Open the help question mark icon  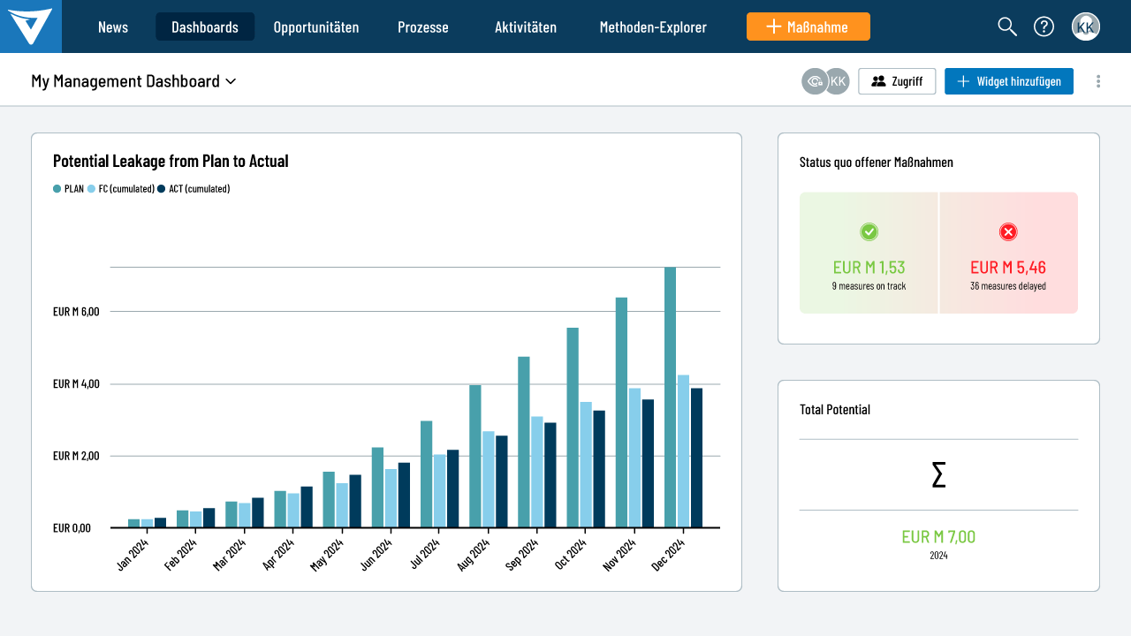pos(1044,26)
